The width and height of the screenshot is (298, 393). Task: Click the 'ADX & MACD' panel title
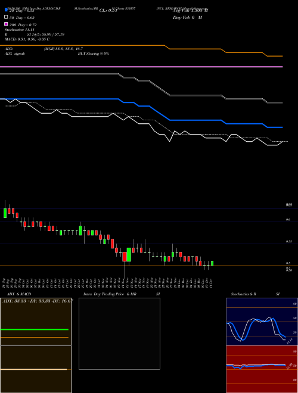pos(19,294)
